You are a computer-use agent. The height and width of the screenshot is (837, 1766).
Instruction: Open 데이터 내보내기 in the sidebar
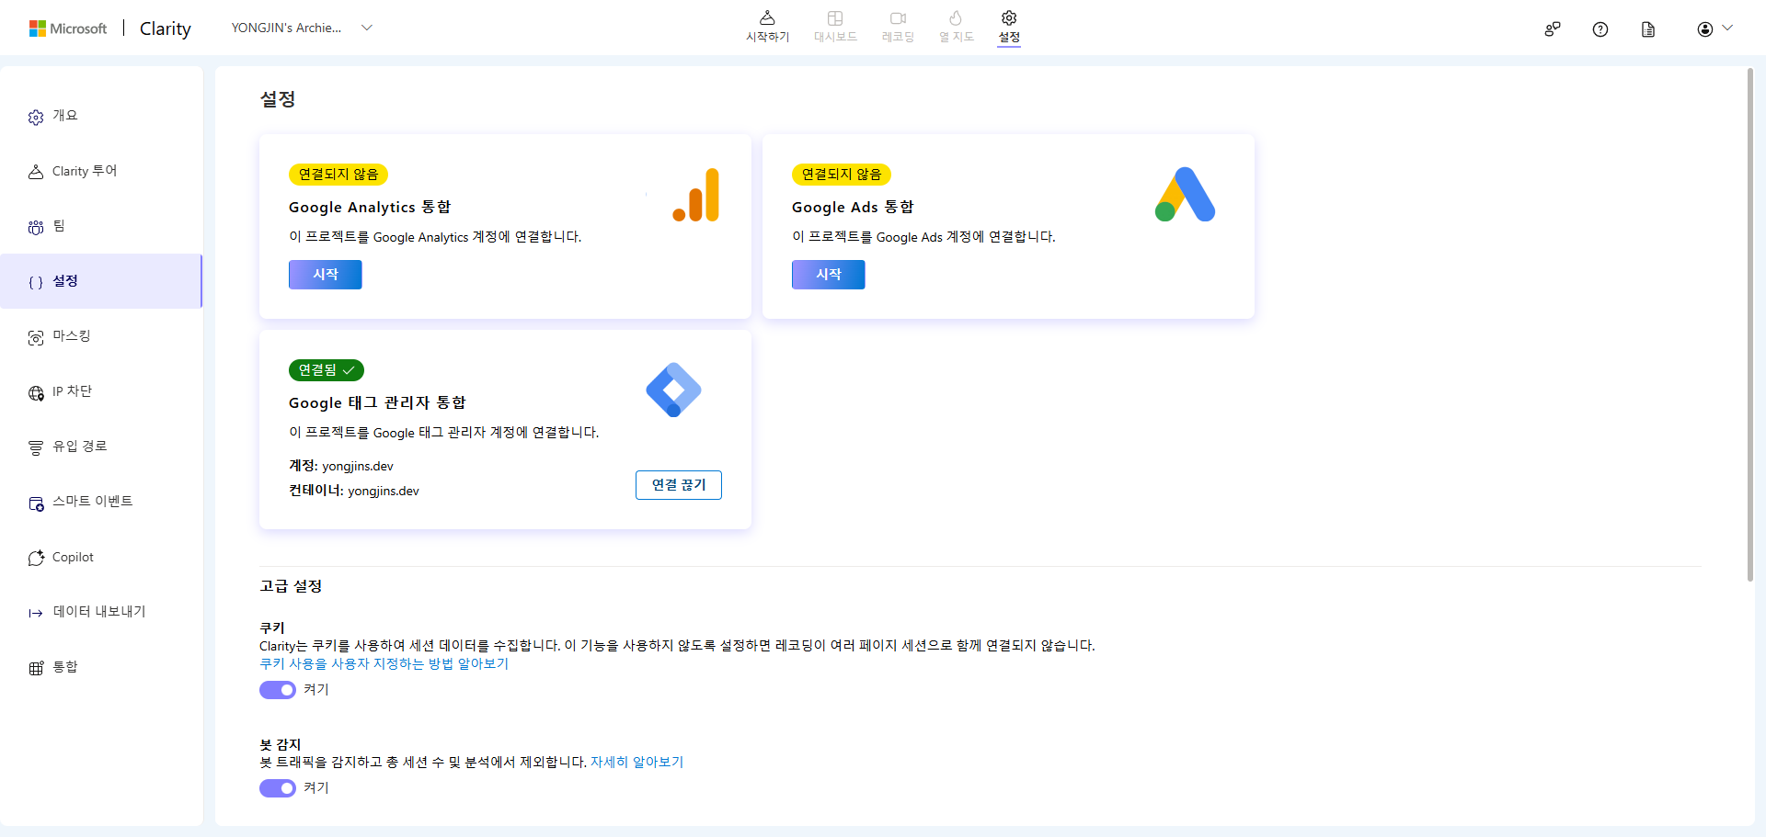click(101, 612)
